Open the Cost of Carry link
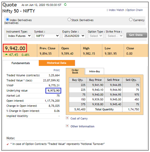This screenshot has width=150, height=152. tap(79, 119)
